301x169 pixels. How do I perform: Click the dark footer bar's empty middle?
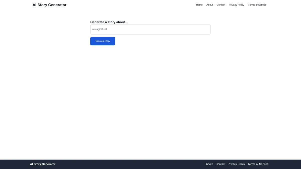[130, 164]
